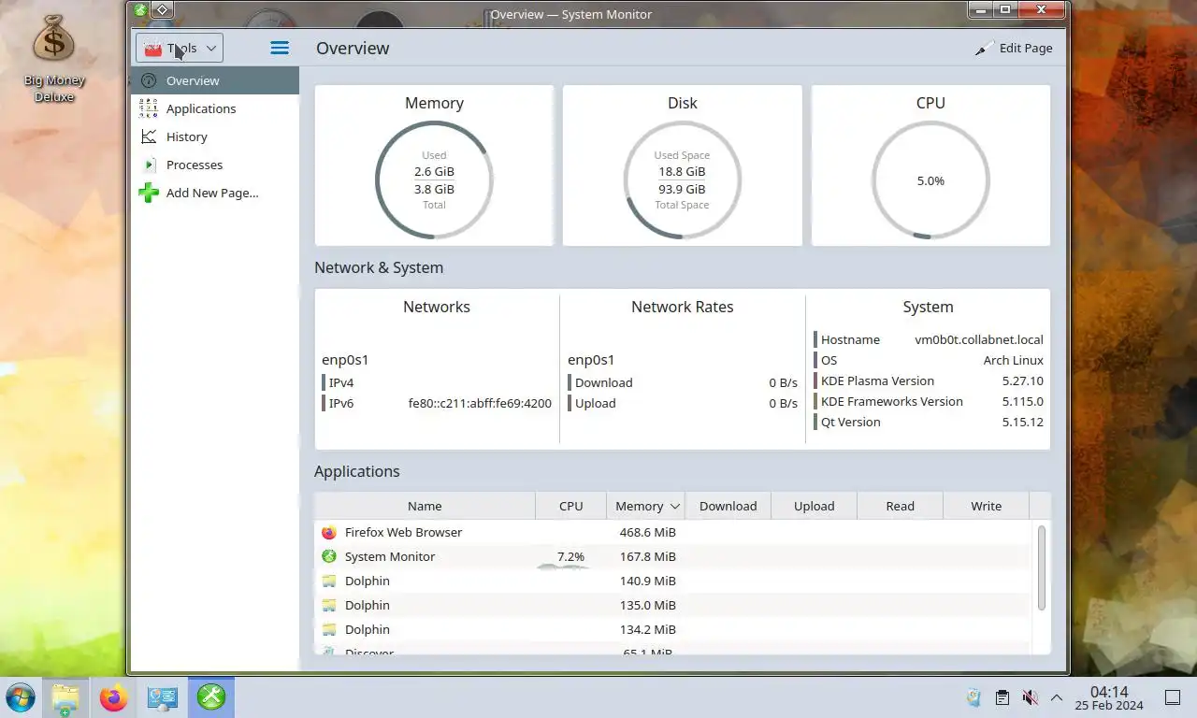
Task: Click the IPv6 address fe80::c211:abff:fe69:4200
Action: click(480, 403)
